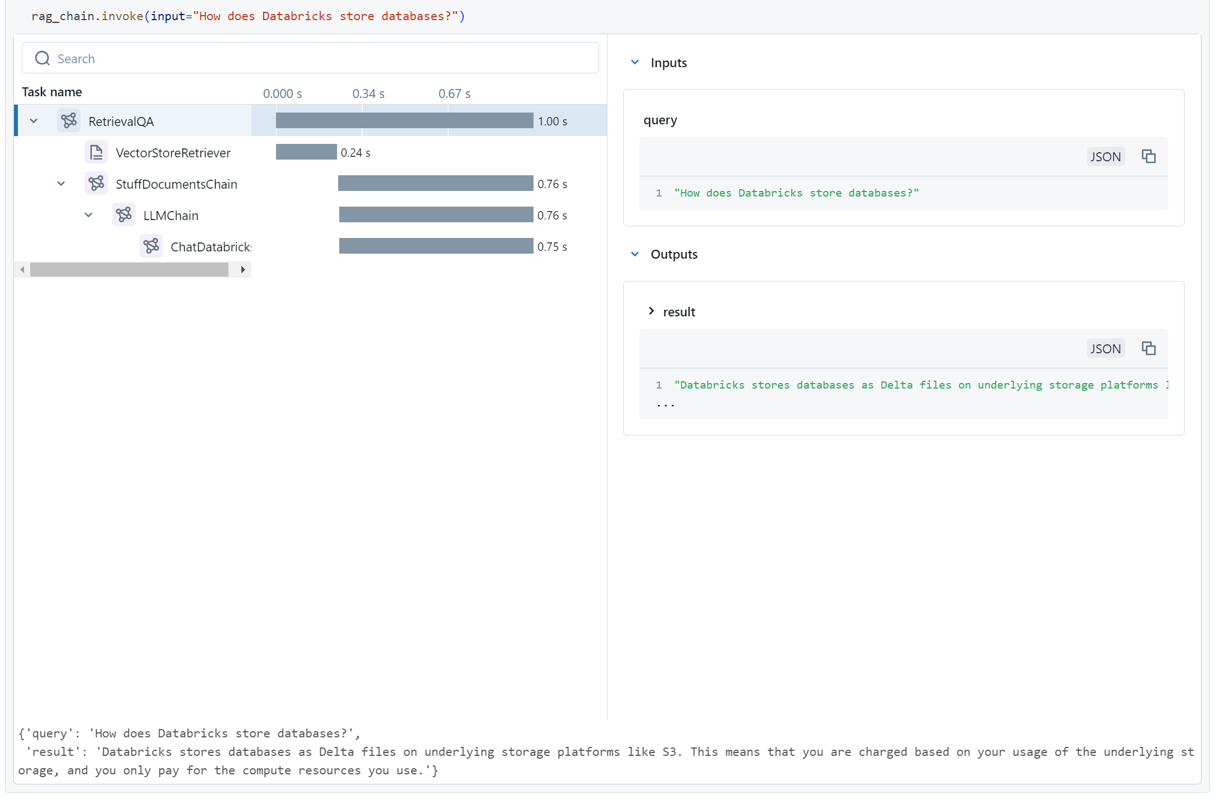
Task: Click the StuffDocumentsChain chain icon
Action: coord(96,183)
